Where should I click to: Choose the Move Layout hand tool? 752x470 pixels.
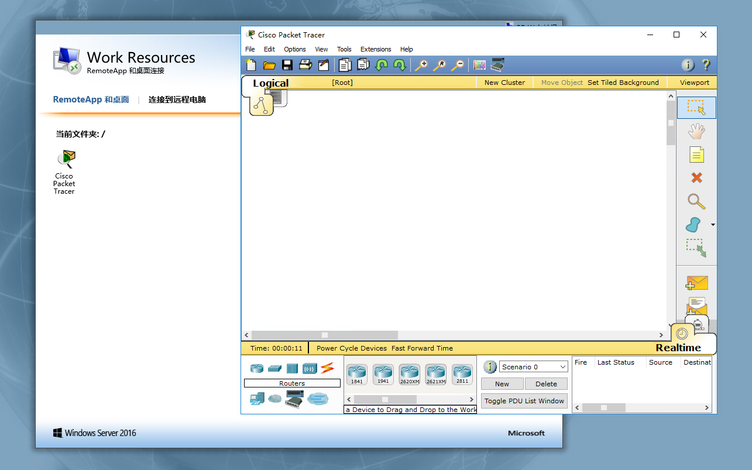click(696, 131)
